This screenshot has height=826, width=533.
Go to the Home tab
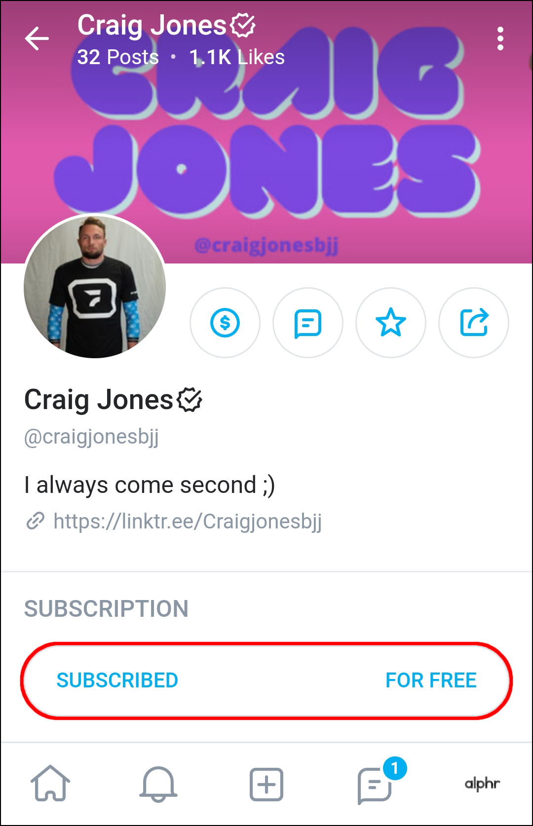click(x=50, y=784)
